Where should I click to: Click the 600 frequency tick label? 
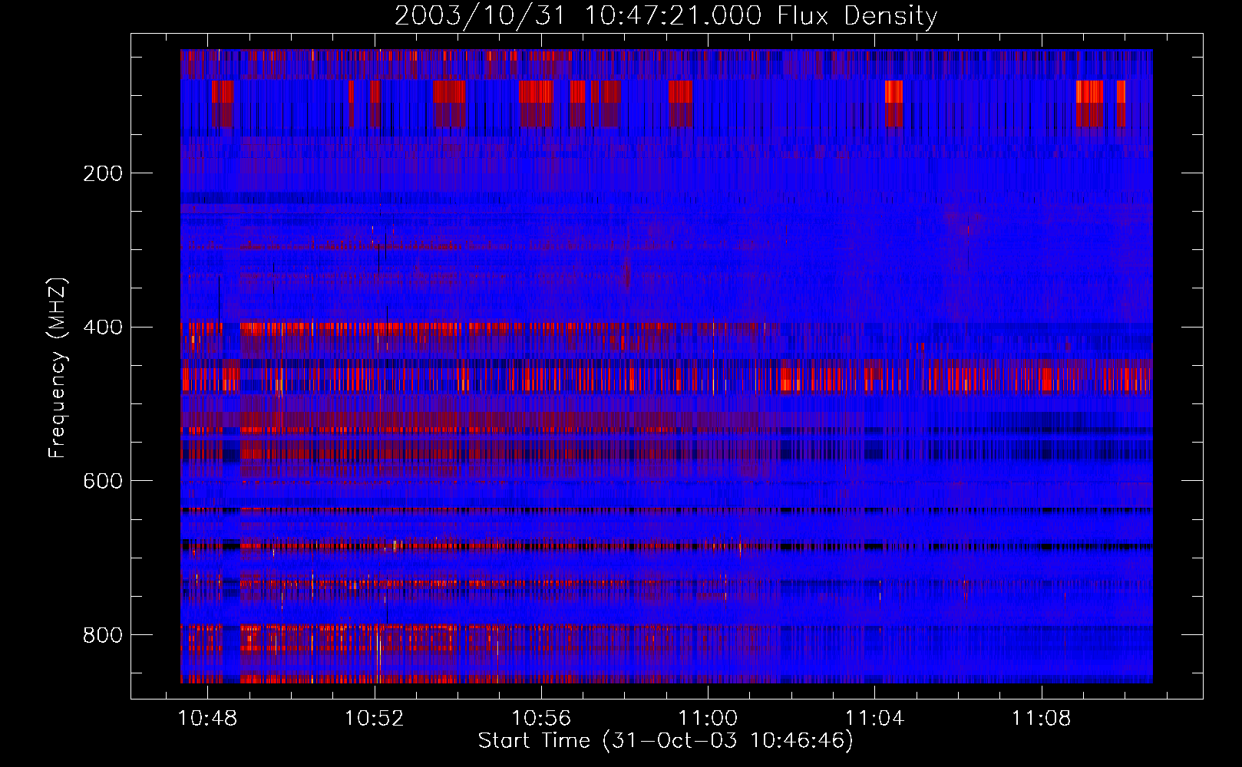[103, 481]
